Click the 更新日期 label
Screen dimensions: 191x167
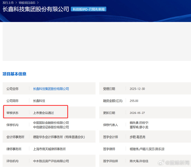[109, 113]
